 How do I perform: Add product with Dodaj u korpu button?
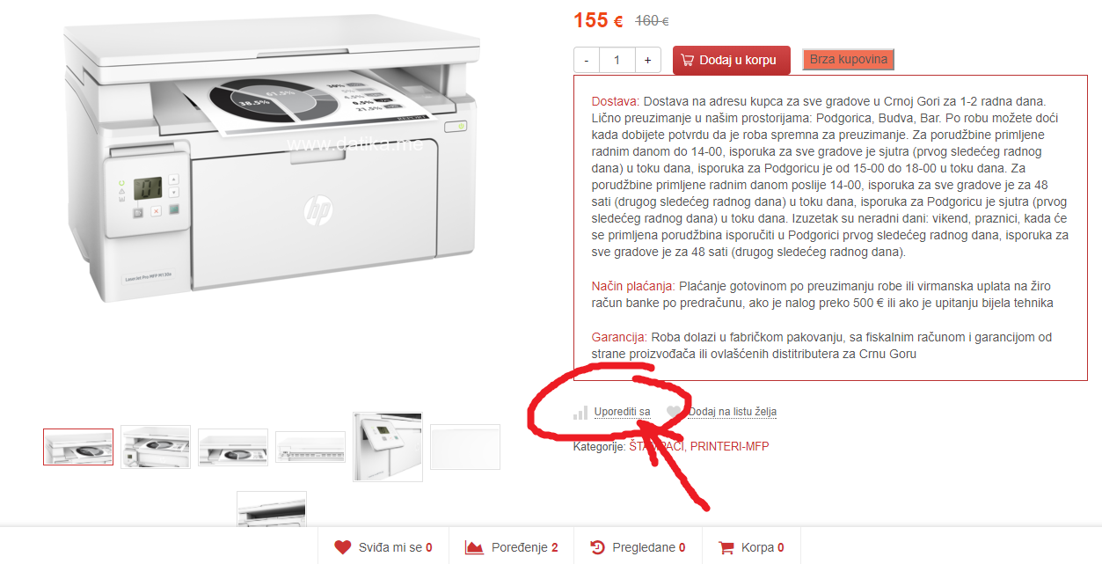coord(732,60)
